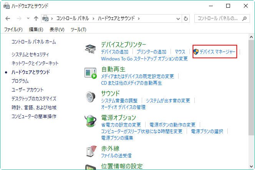Open システムとセキュリティ category

tap(30, 54)
